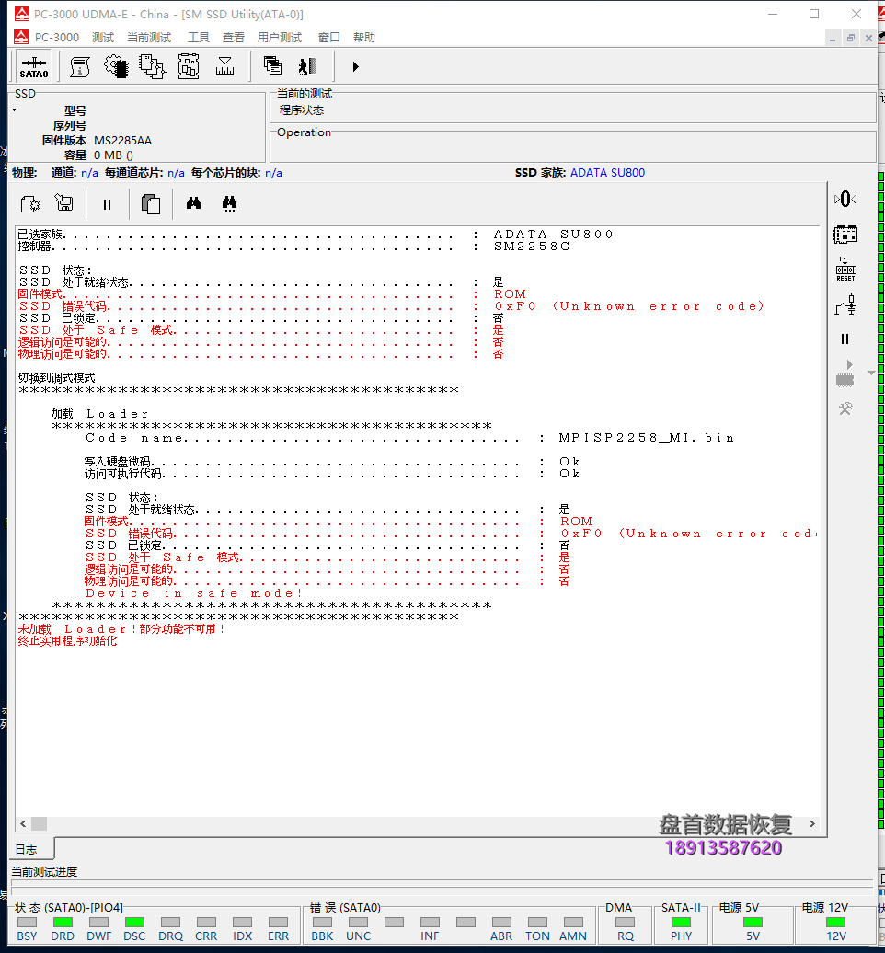The image size is (885, 953).
Task: Click the ADATA SU800 SSD family link
Action: (x=607, y=173)
